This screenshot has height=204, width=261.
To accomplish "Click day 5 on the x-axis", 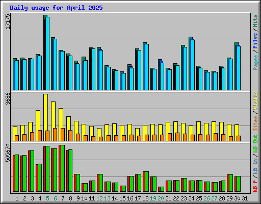I will click(47, 198).
